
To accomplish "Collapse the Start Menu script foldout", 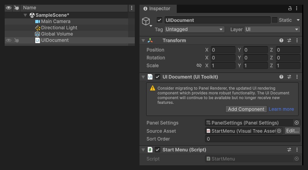I will [143, 150].
